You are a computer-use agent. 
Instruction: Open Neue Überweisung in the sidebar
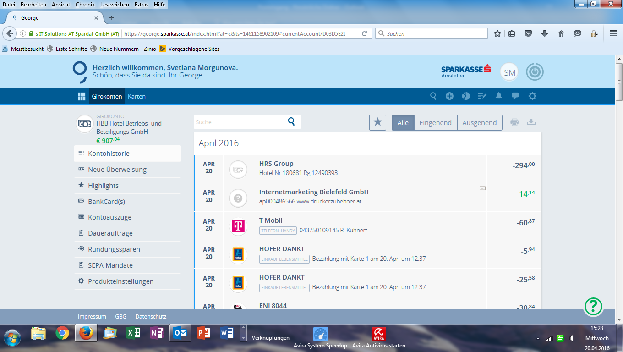[x=127, y=170]
